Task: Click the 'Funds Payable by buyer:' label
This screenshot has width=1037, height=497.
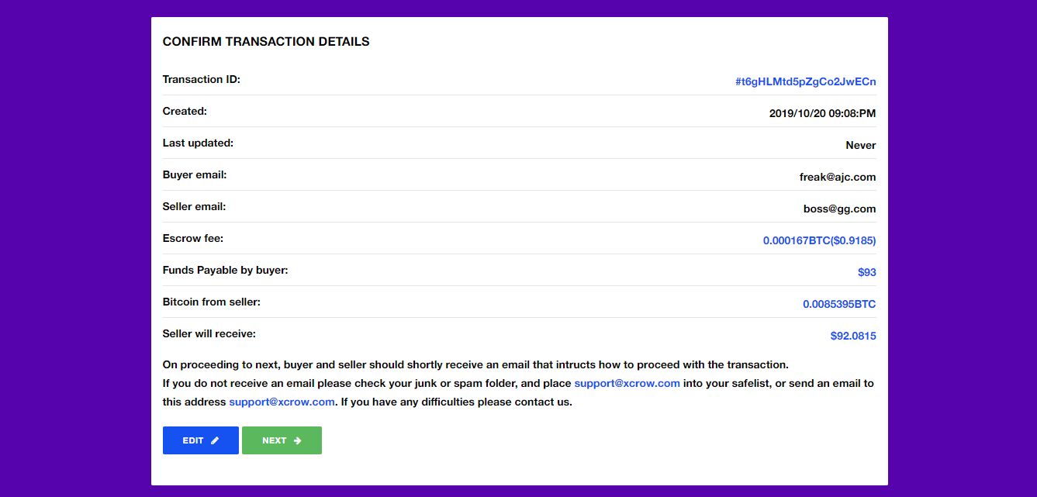Action: click(225, 270)
